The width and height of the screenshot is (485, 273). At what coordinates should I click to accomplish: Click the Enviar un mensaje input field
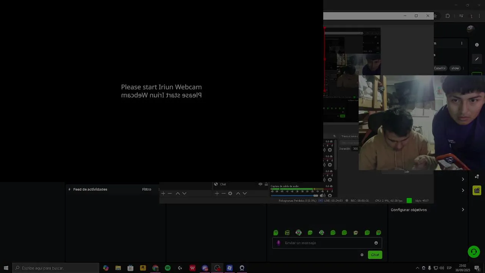[327, 243]
